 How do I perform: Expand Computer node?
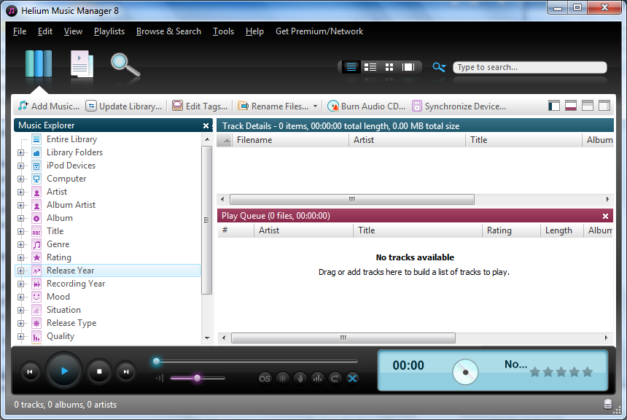tap(21, 179)
